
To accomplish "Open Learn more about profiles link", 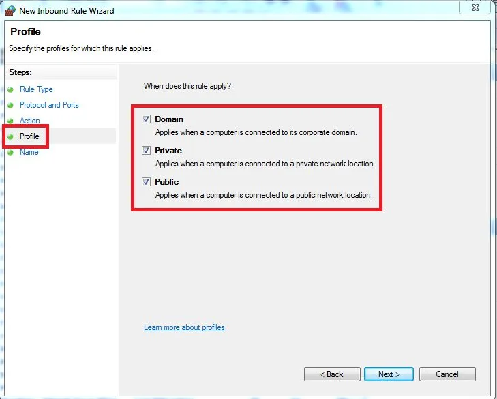I will (184, 327).
